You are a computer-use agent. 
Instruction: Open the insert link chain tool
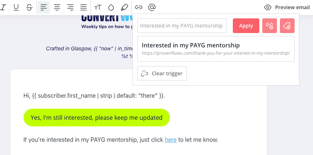click(139, 8)
